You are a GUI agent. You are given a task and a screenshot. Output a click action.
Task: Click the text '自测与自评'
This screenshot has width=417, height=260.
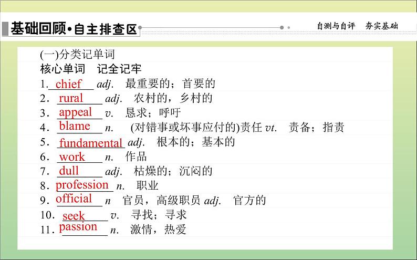(x=336, y=26)
